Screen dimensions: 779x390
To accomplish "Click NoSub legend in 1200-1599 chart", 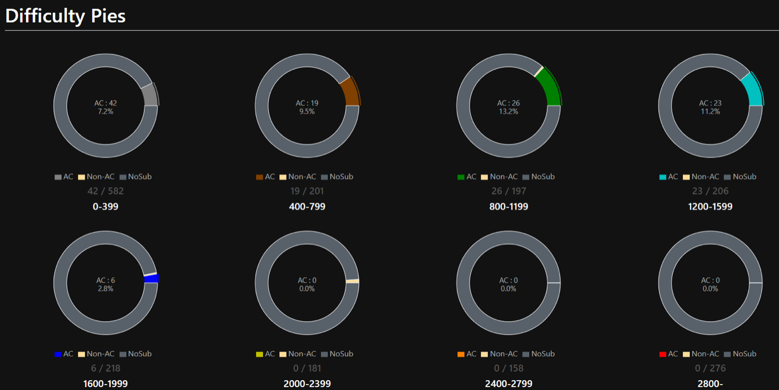I will [740, 177].
